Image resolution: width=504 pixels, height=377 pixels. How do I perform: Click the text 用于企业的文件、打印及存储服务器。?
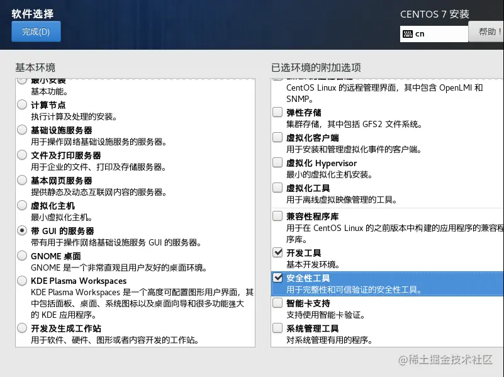pyautogui.click(x=98, y=167)
